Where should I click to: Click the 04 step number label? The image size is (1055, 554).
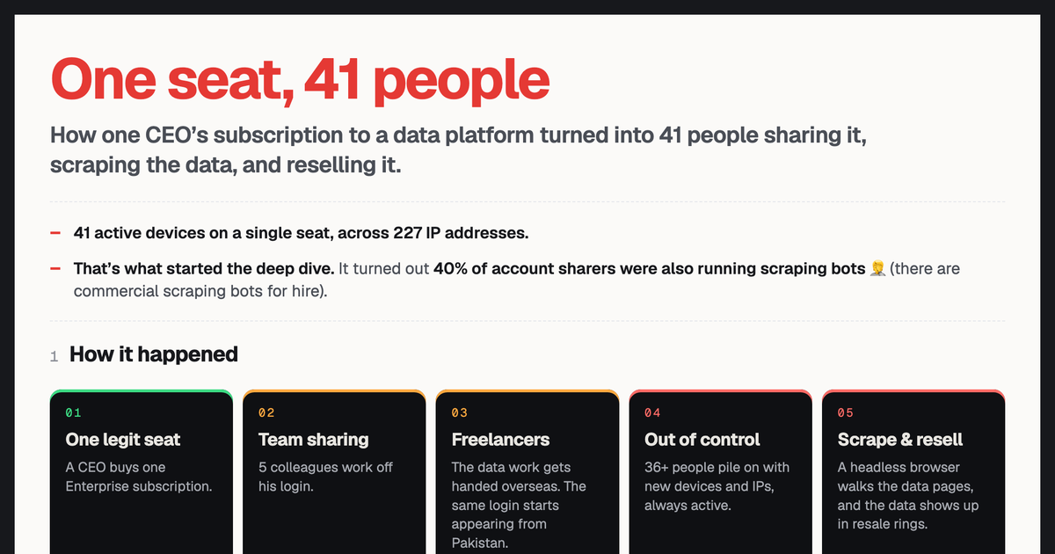coord(652,412)
